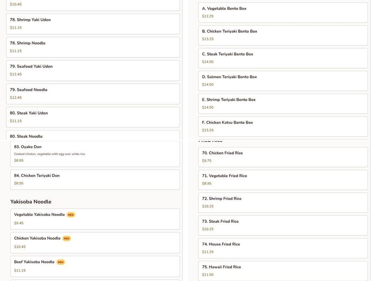The height and width of the screenshot is (281, 375).
Task: Choose 79. Seafood Yaki Udon
Action: pyautogui.click(x=93, y=70)
